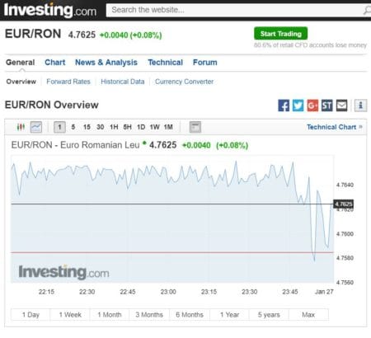Open Historical Data link

tap(123, 82)
